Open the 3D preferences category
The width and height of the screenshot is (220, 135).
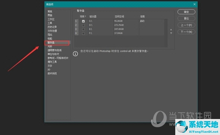[x=49, y=70]
